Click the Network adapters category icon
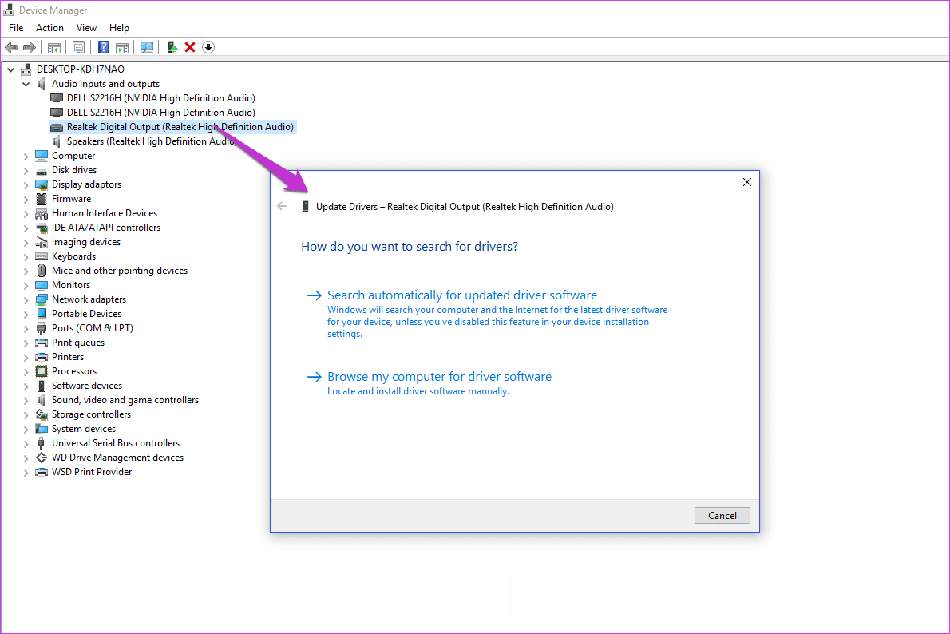This screenshot has width=950, height=634. 42,299
